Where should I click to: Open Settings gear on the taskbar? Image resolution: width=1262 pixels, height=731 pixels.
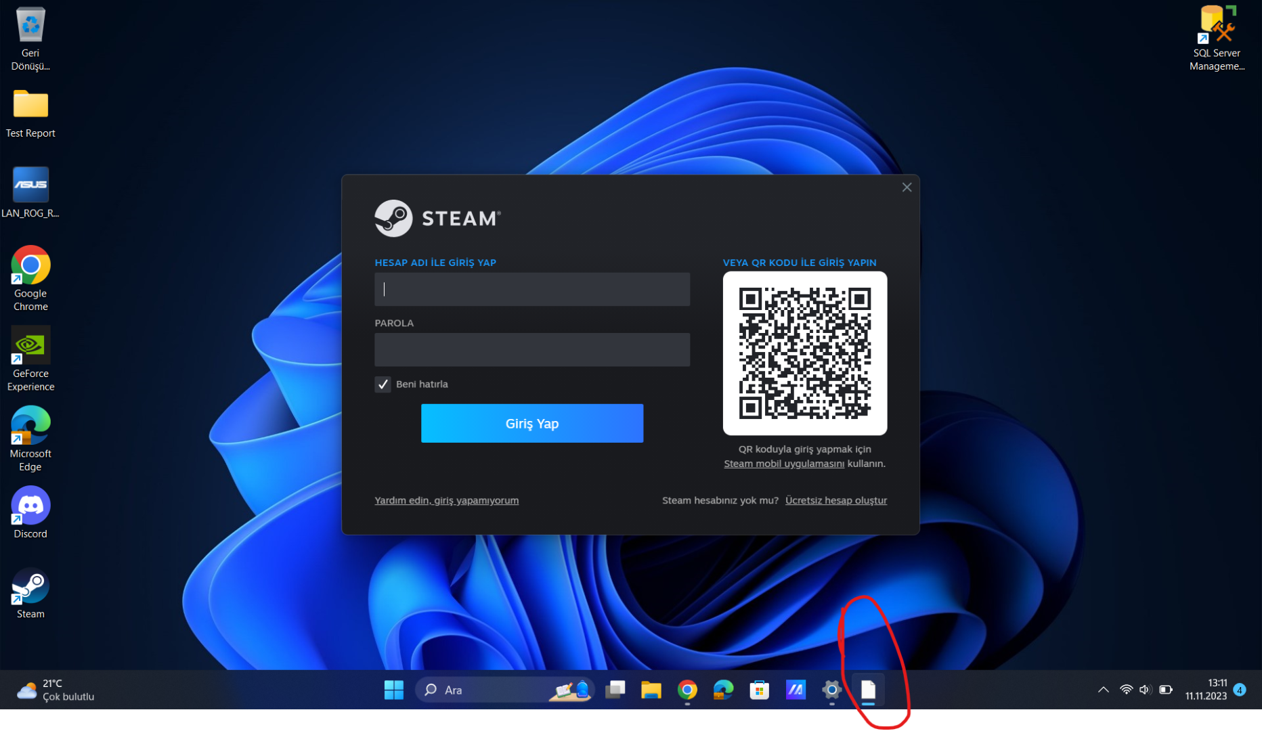(x=831, y=690)
